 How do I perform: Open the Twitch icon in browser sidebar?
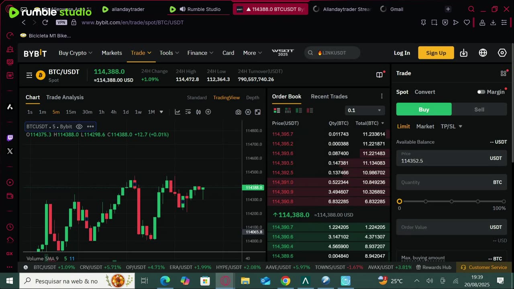[x=10, y=138]
